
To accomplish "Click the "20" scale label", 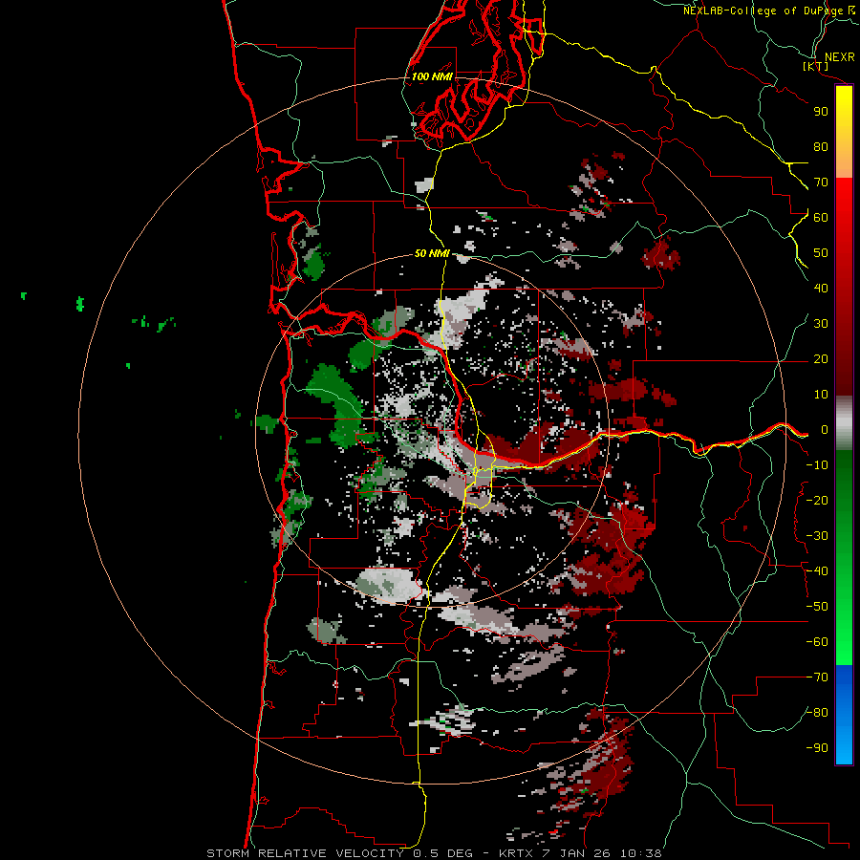I will click(x=821, y=358).
